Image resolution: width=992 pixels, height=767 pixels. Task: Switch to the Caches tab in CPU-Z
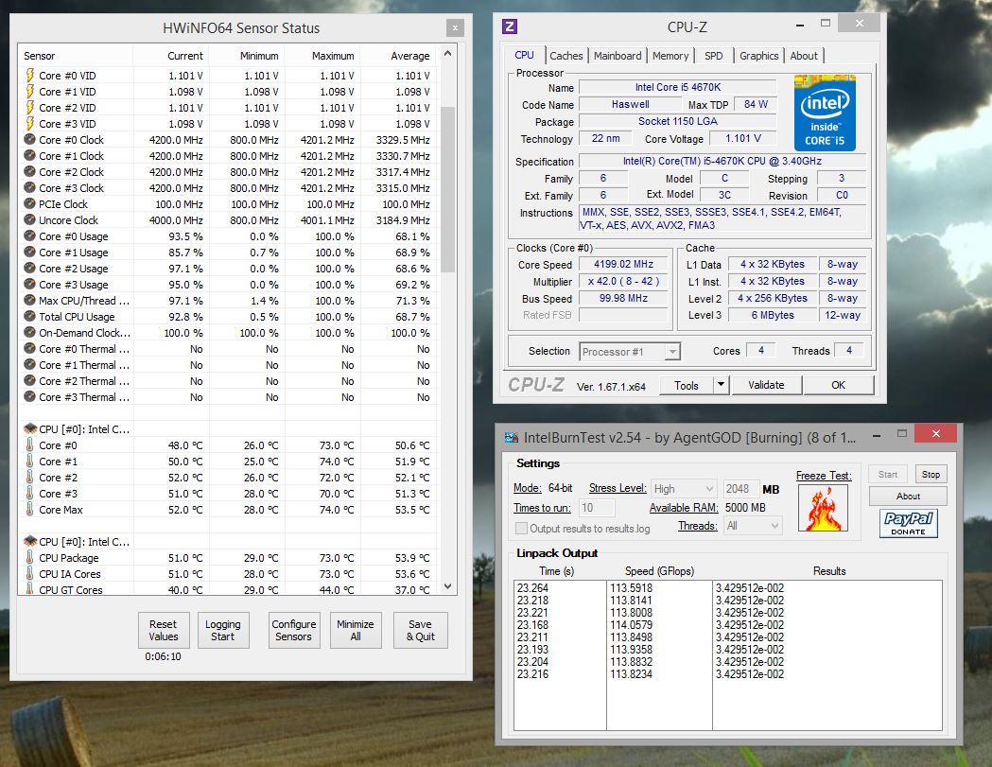566,56
